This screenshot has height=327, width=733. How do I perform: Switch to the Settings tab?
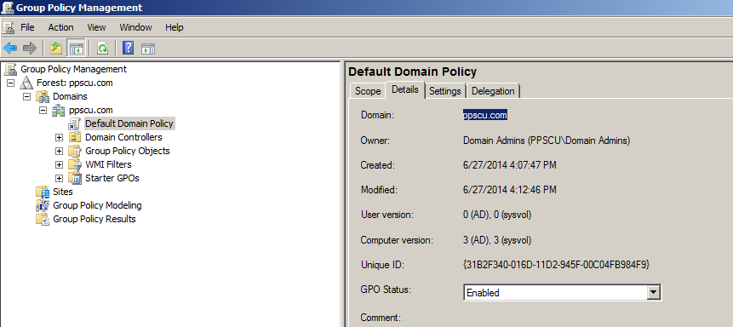445,91
